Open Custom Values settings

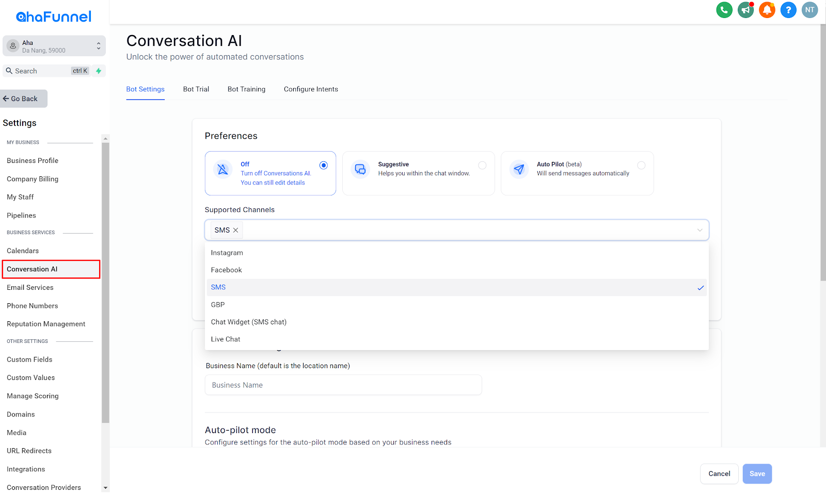pyautogui.click(x=30, y=377)
